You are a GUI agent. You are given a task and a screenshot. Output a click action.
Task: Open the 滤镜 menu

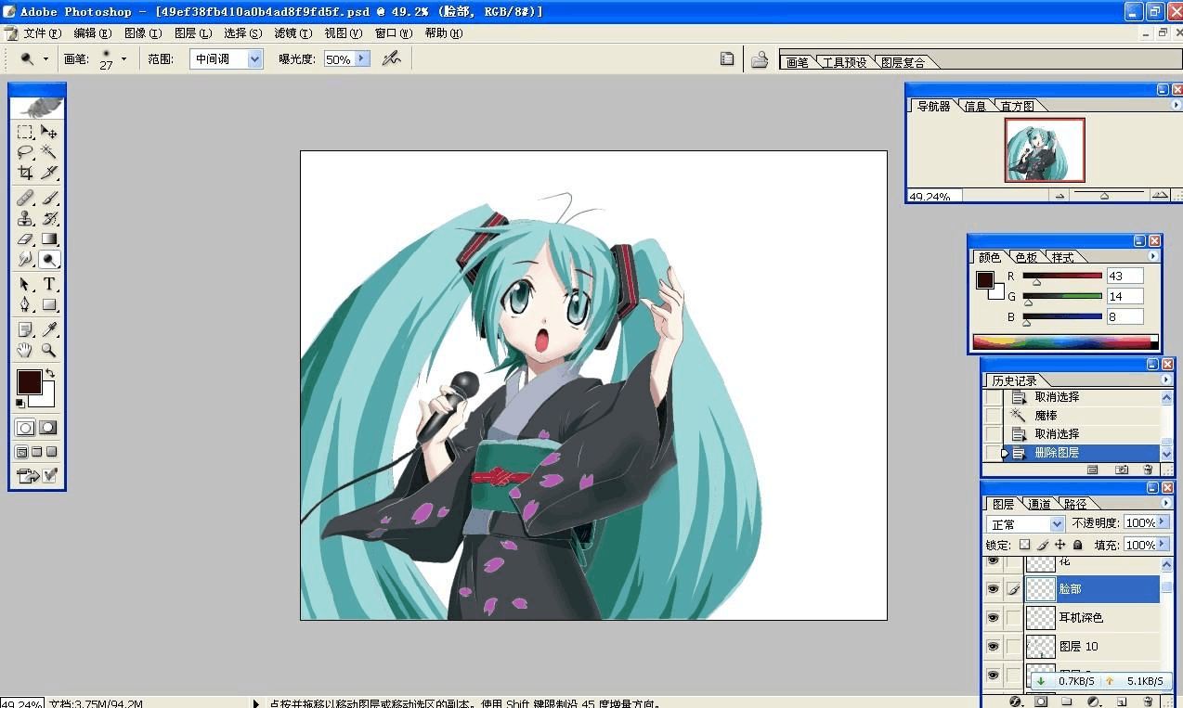[292, 32]
